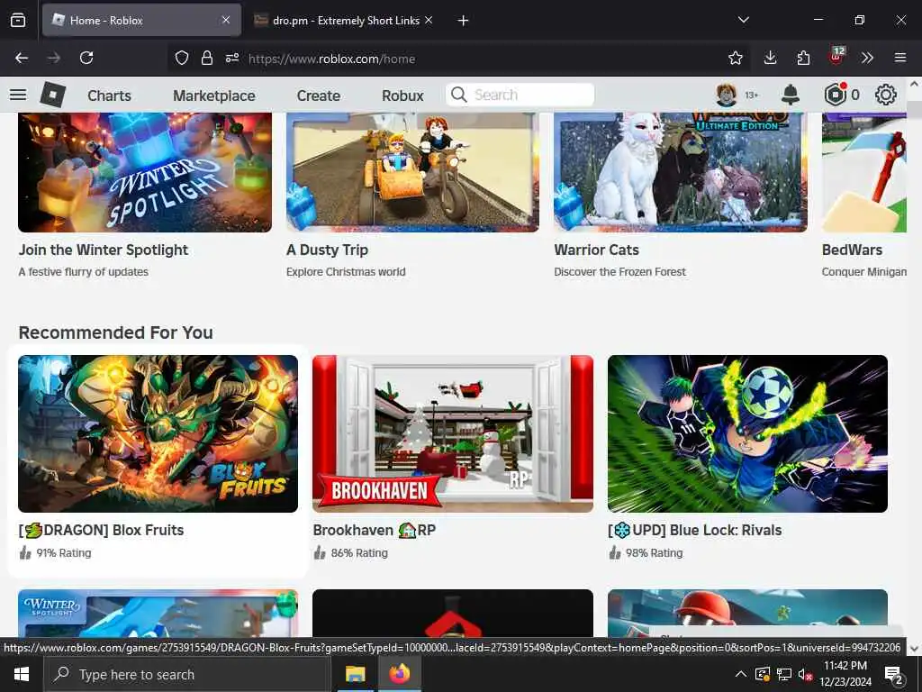Show more toolbar tools chevrons

point(867,58)
